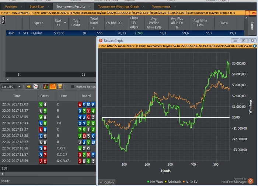This screenshot has height=186, width=258.
Task: Click the Hold'em Manager 2 logo
Action: tap(250, 181)
